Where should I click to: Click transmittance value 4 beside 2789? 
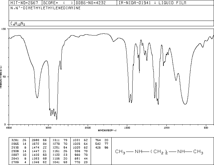pos(25,162)
